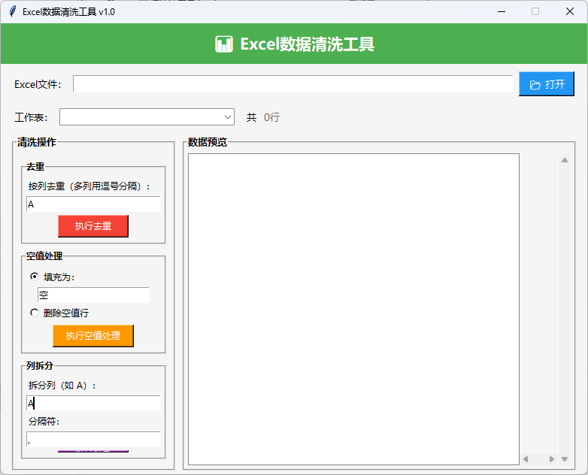Click the scroll right arrow in 数据预览
The image size is (588, 475).
pos(552,459)
